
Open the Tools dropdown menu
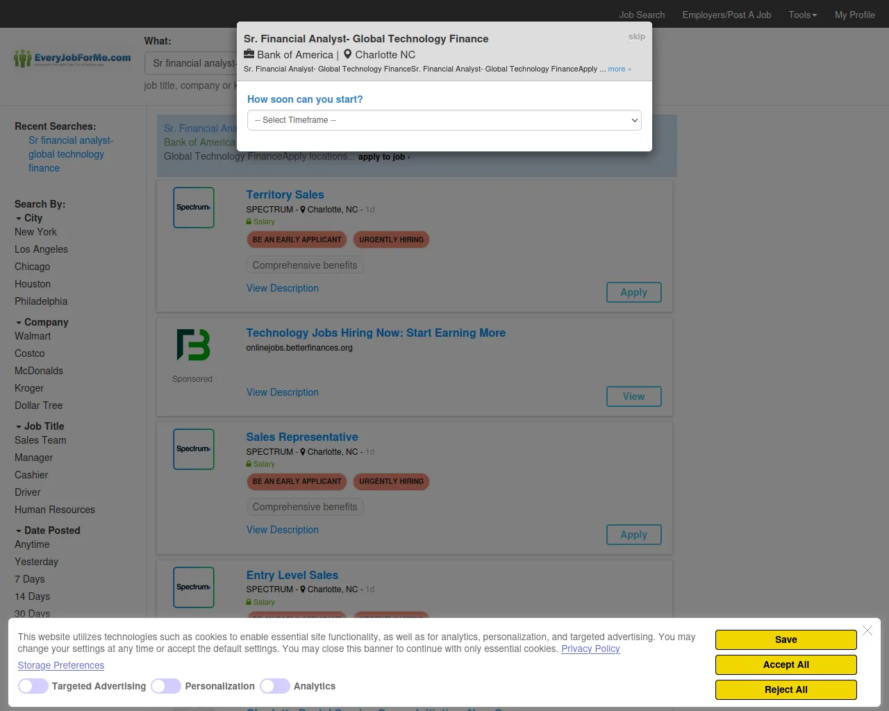[803, 15]
